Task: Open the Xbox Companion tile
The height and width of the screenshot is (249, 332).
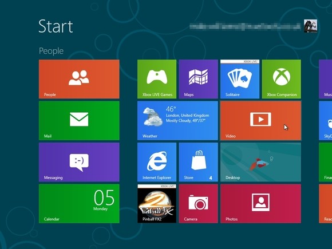Action: [282, 79]
